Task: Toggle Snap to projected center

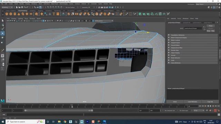Action: [x=56, y=7]
